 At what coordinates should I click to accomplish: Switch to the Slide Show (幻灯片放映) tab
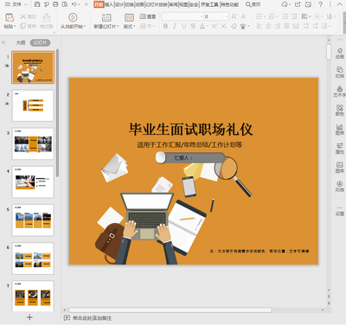(x=157, y=4)
